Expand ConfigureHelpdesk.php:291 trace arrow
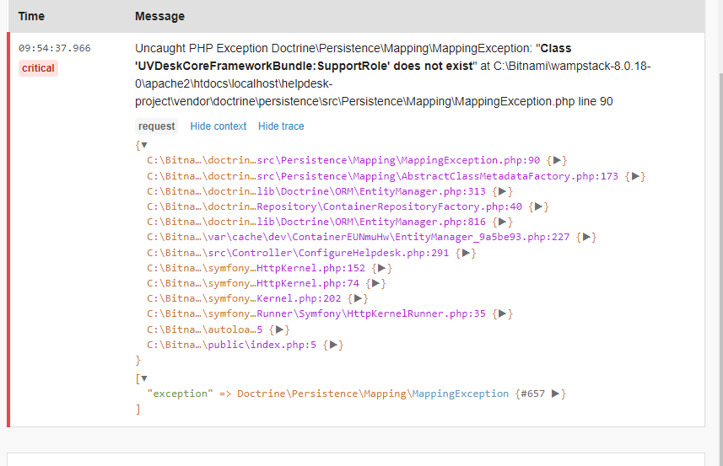This screenshot has width=723, height=466. point(467,253)
